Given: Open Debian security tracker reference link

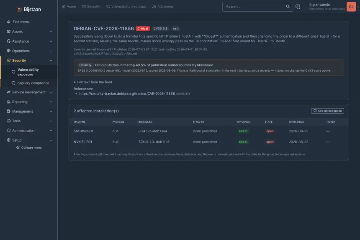Looking at the screenshot, I should click(127, 93).
